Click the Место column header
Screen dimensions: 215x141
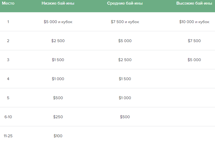[8, 3]
